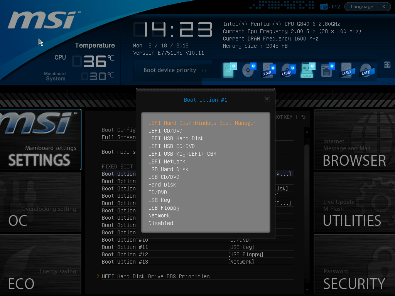Viewport: 395px width, 296px height.
Task: Click the Full Screen setting row
Action: coord(197,138)
